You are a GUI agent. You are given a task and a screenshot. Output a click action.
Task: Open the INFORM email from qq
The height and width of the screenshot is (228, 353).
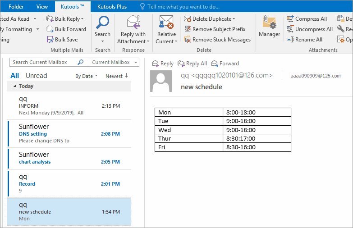(x=69, y=106)
